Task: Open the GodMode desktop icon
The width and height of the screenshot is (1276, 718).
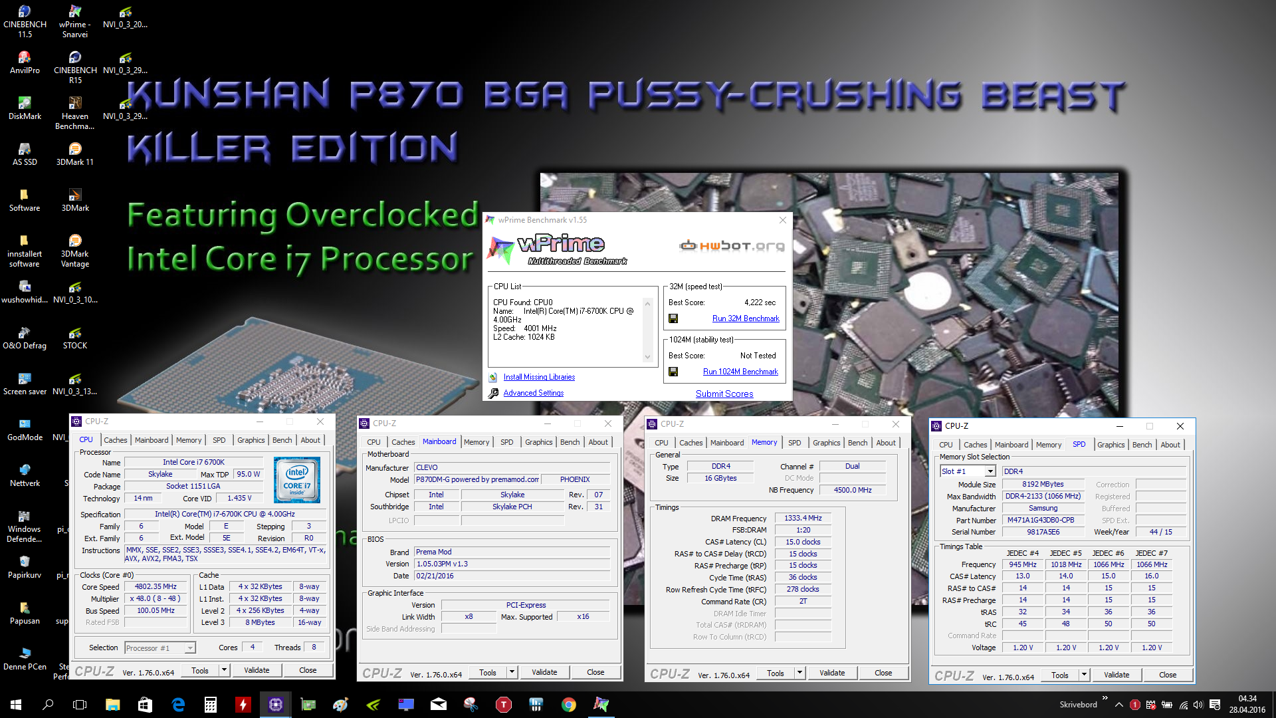Action: (x=25, y=429)
